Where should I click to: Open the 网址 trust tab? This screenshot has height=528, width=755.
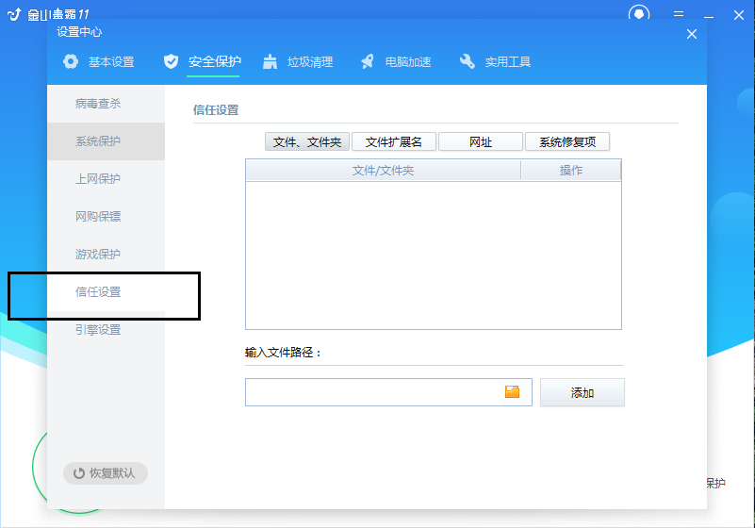pyautogui.click(x=481, y=142)
